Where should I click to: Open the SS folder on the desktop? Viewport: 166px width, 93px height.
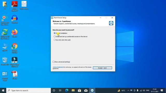point(5,5)
